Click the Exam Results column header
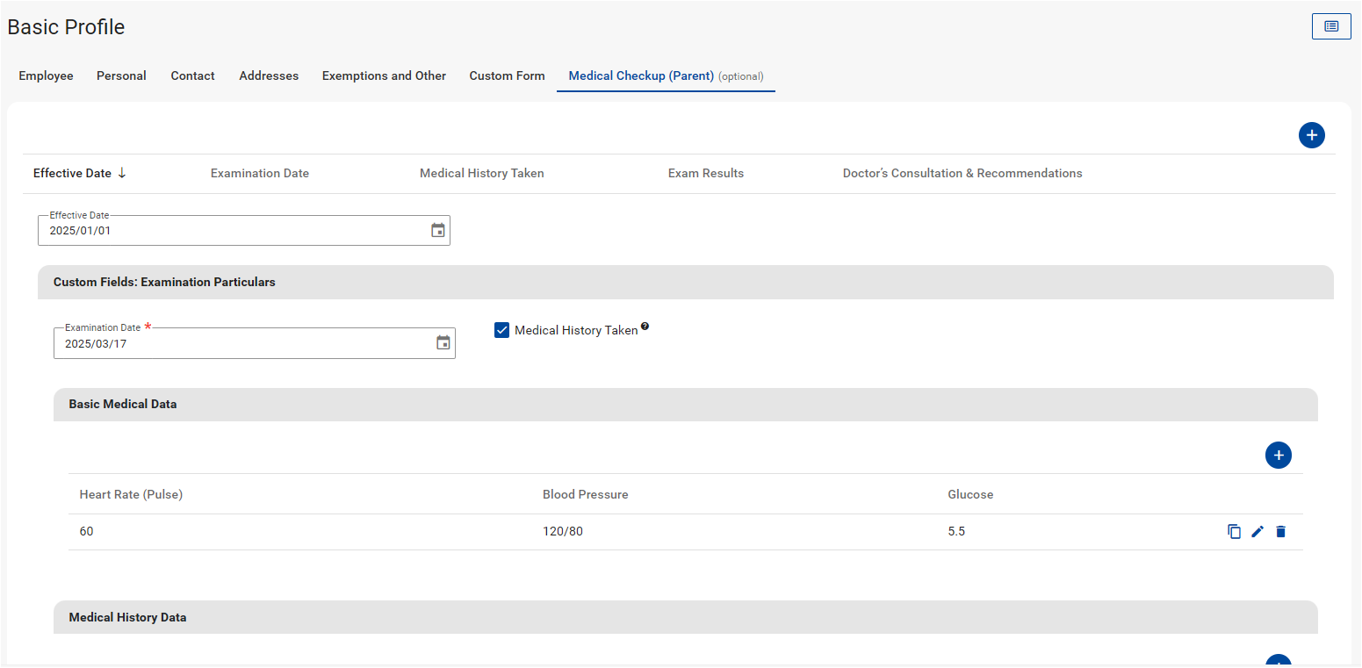Image resolution: width=1362 pixels, height=668 pixels. pyautogui.click(x=705, y=174)
